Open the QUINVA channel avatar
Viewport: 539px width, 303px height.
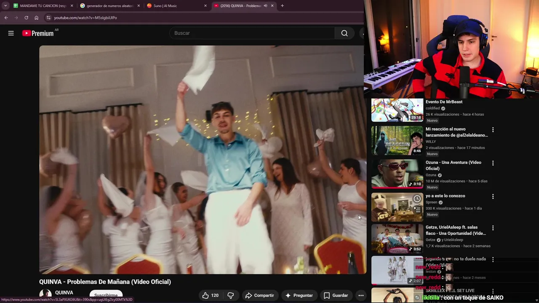pyautogui.click(x=45, y=295)
